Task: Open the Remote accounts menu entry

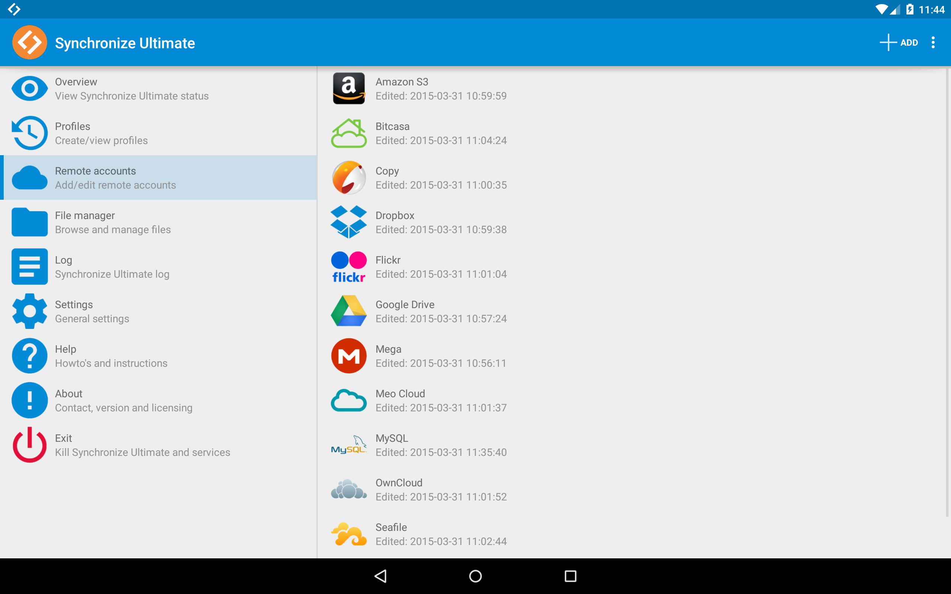Action: pos(158,177)
